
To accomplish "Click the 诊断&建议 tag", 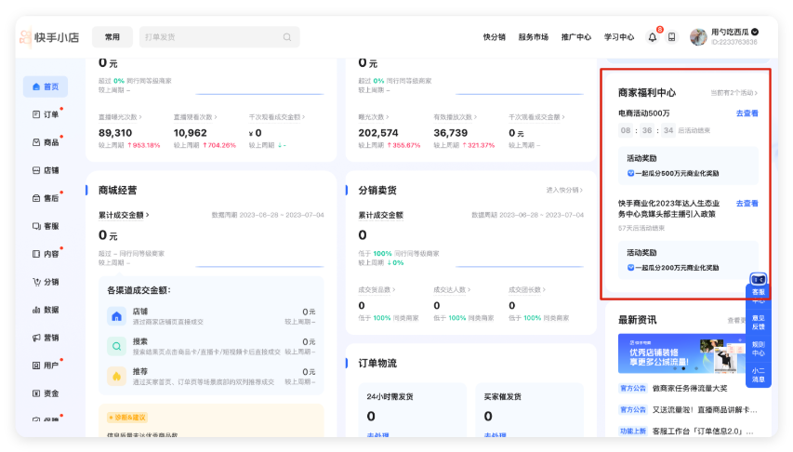I will coord(127,418).
